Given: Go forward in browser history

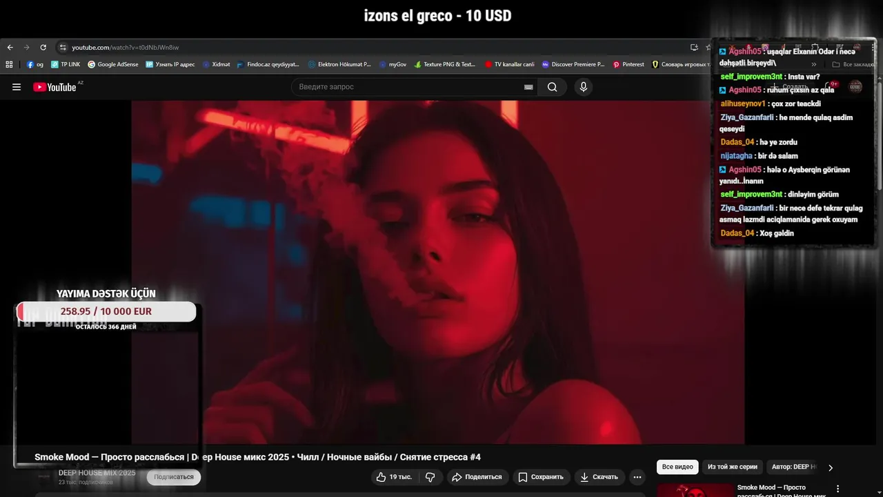Looking at the screenshot, I should [x=26, y=48].
